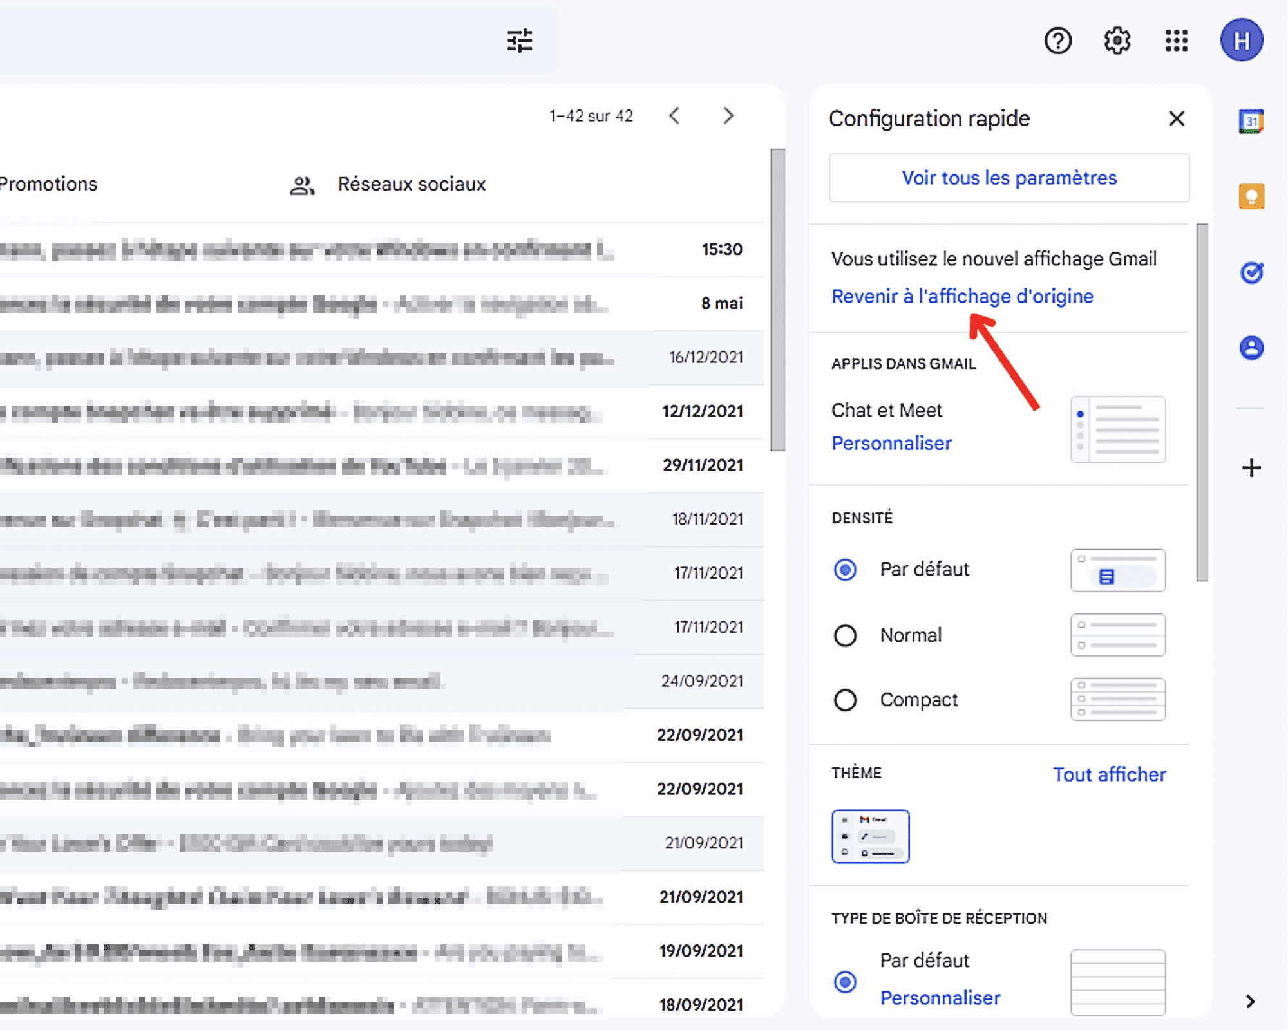Select the Normal density radio button
Screen dimensions: 1288x1030
point(845,635)
